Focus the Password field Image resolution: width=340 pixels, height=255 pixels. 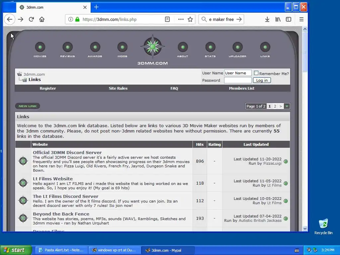click(x=238, y=80)
